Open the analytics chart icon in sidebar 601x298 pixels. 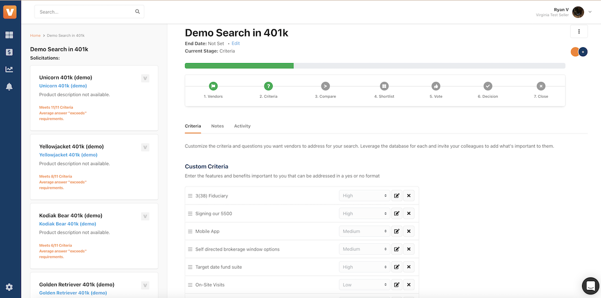[x=9, y=69]
